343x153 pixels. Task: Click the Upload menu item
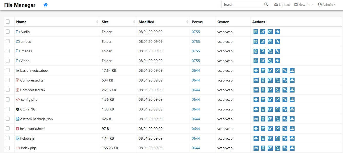pyautogui.click(x=282, y=5)
